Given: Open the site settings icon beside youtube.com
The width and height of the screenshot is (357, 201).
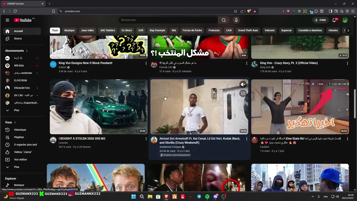Looking at the screenshot, I should (x=61, y=11).
